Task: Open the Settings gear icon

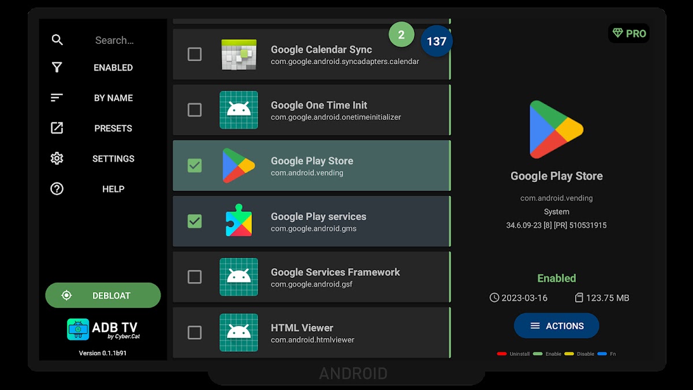Action: 57,158
